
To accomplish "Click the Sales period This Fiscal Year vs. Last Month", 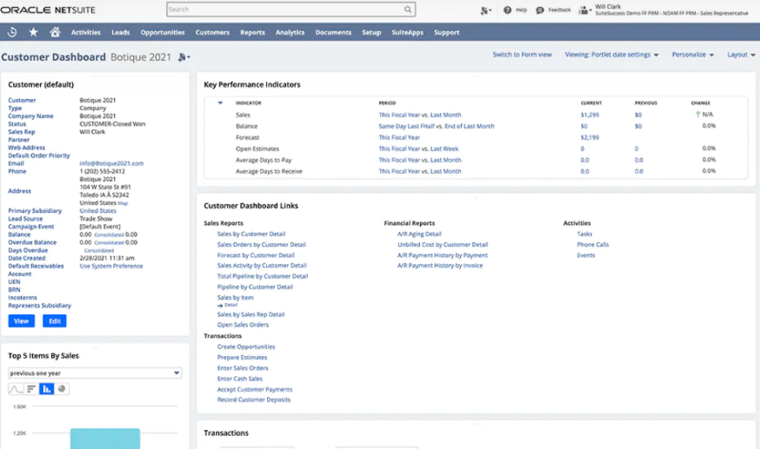I will (420, 115).
